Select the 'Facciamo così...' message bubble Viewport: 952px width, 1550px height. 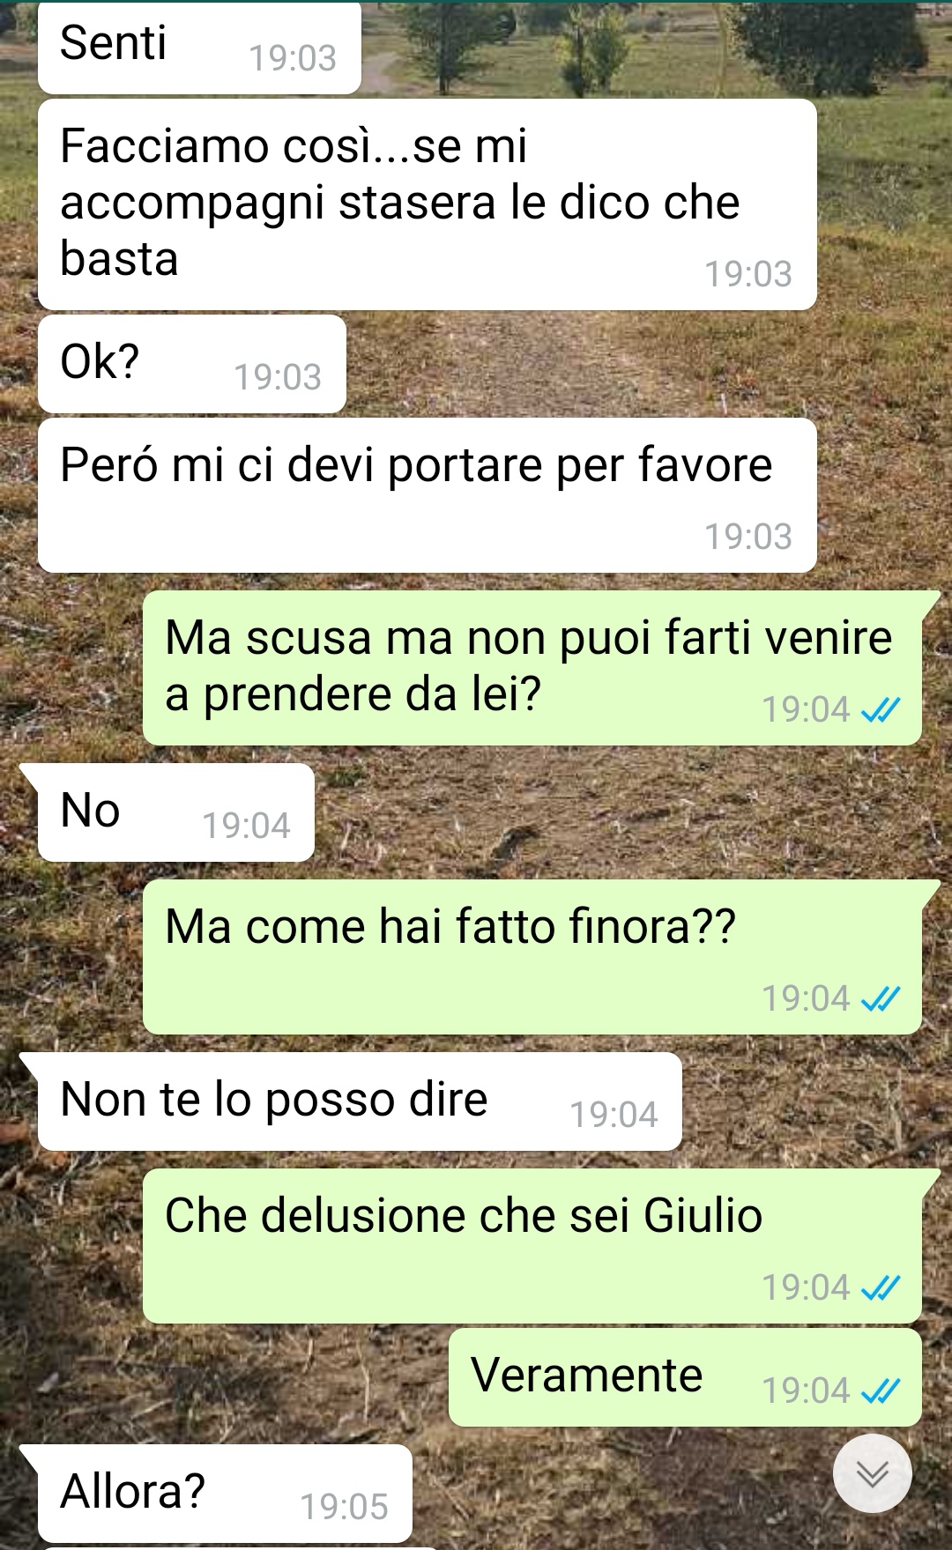[427, 204]
